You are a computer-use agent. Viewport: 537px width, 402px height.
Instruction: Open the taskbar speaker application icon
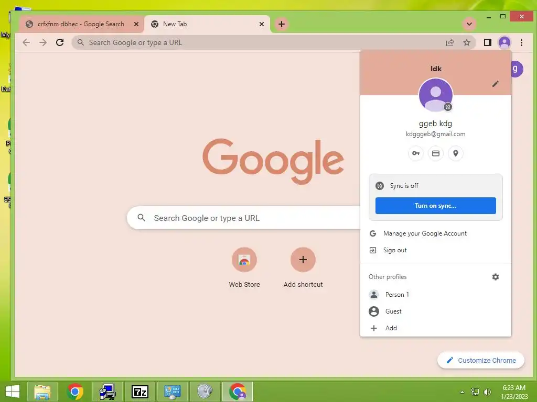(205, 392)
